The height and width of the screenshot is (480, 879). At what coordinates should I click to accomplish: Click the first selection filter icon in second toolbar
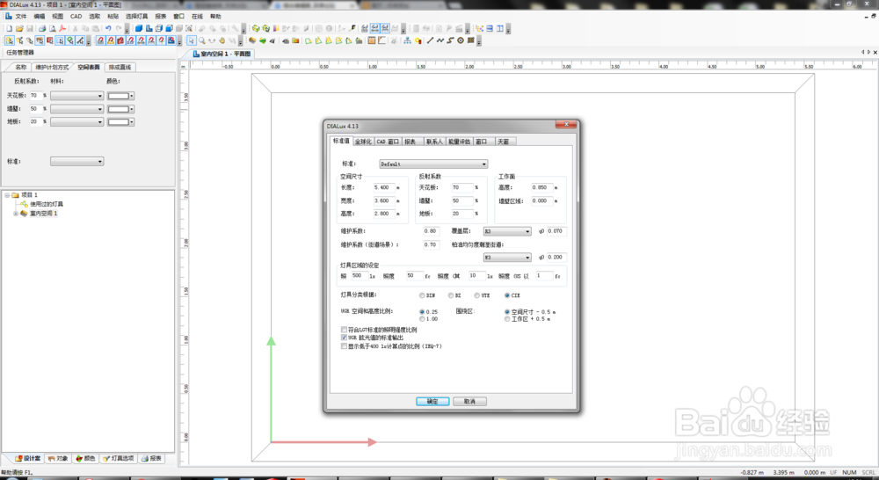(x=10, y=40)
